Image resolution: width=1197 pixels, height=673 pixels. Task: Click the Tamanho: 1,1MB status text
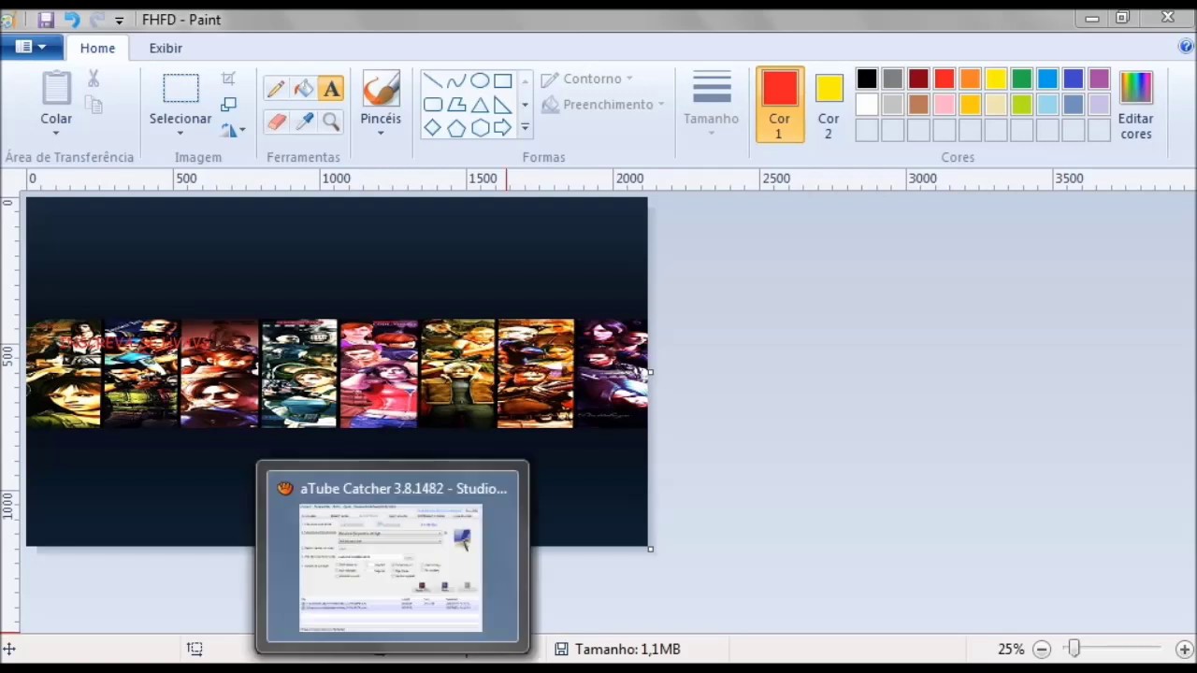[x=627, y=649]
